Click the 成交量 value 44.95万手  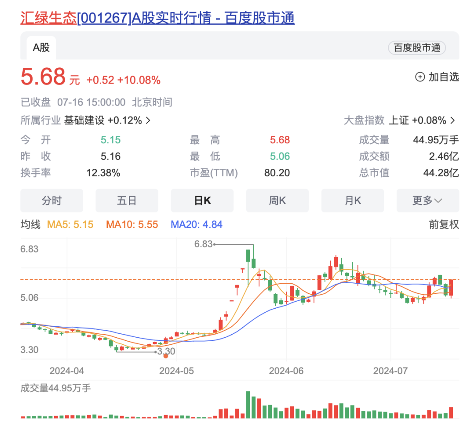[436, 140]
